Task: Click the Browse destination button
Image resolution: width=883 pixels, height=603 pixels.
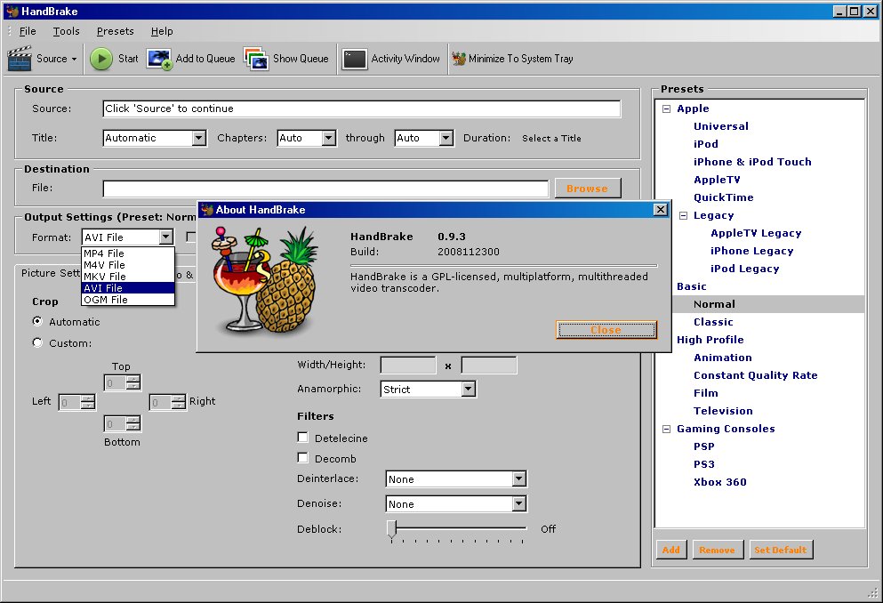Action: (x=588, y=189)
